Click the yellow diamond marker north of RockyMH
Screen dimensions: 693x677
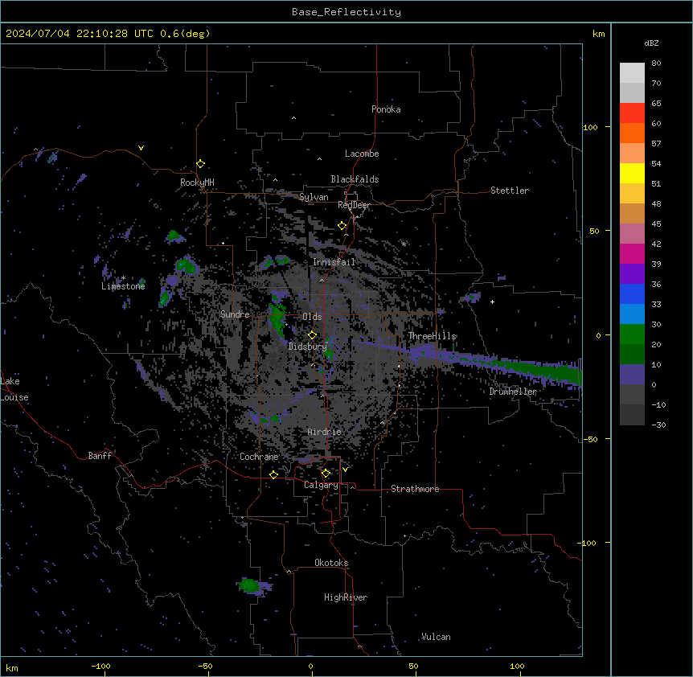click(x=201, y=164)
